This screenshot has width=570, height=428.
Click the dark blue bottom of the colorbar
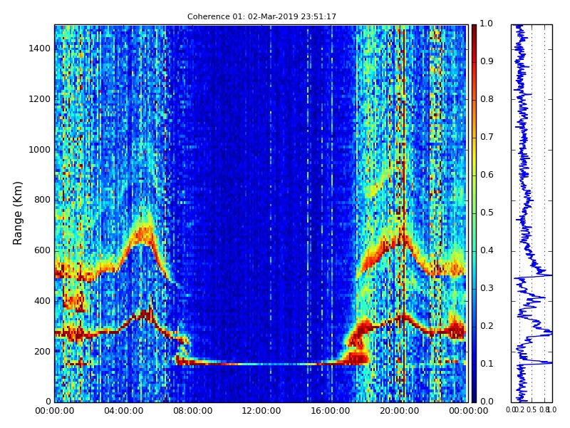point(474,395)
